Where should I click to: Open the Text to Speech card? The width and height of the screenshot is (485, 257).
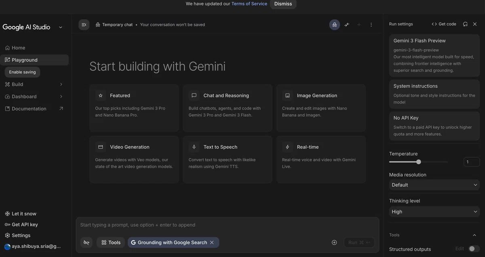coord(228,159)
